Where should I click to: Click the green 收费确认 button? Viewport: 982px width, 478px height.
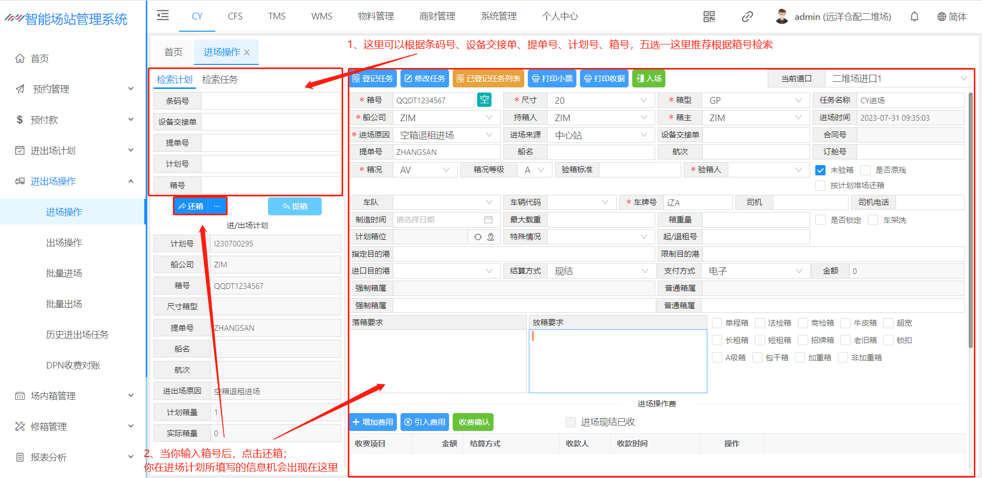(x=473, y=422)
